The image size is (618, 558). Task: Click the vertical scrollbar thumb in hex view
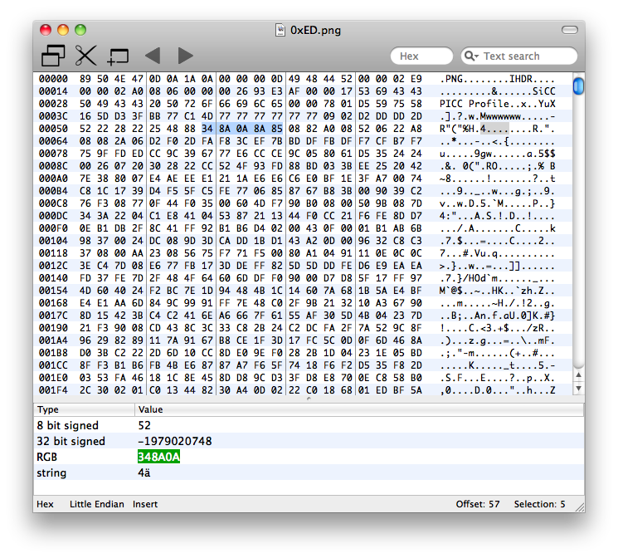click(x=578, y=86)
